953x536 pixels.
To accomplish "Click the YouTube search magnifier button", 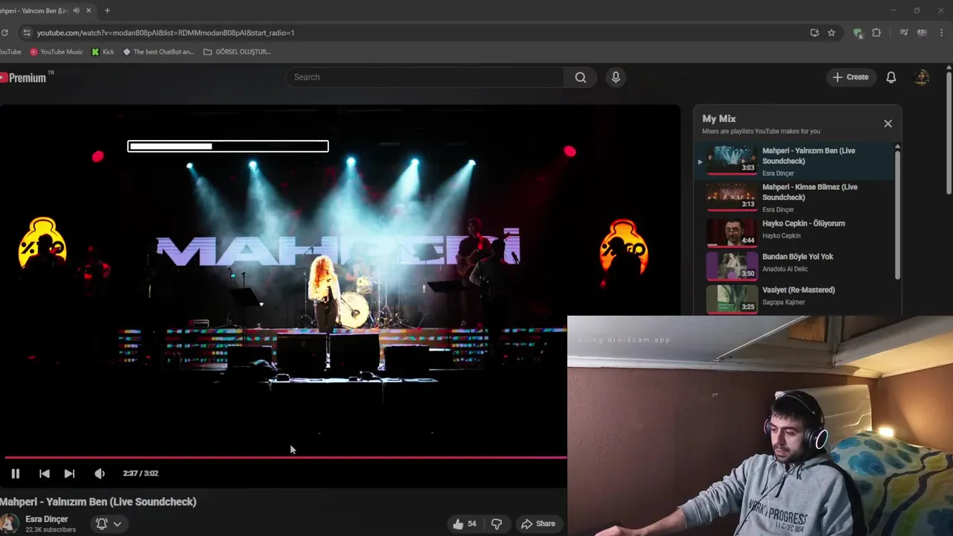I will pos(580,77).
